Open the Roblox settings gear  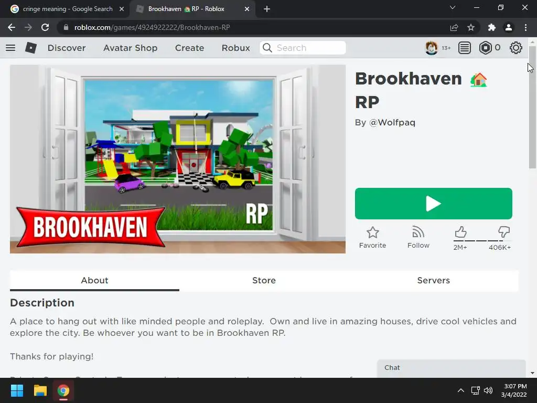coord(516,48)
